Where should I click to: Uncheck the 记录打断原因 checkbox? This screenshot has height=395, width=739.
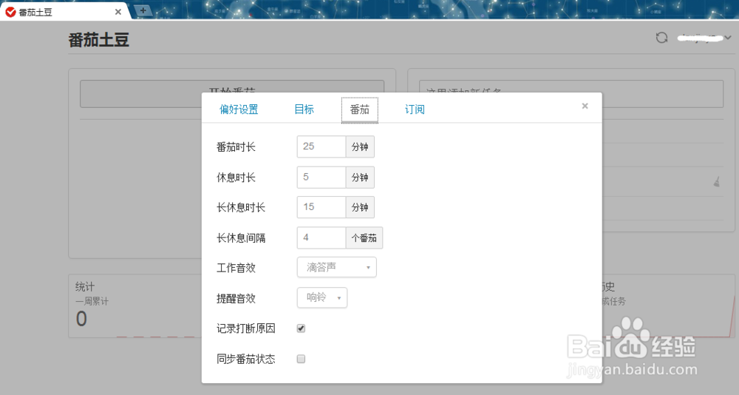click(301, 328)
